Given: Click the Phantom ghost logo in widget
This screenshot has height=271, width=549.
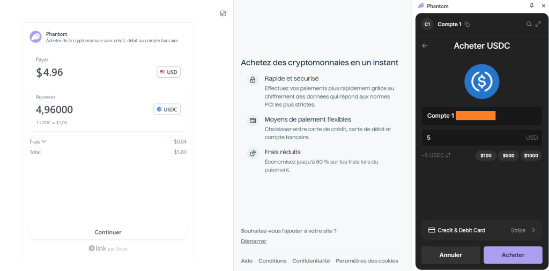Looking at the screenshot, I should pyautogui.click(x=35, y=37).
